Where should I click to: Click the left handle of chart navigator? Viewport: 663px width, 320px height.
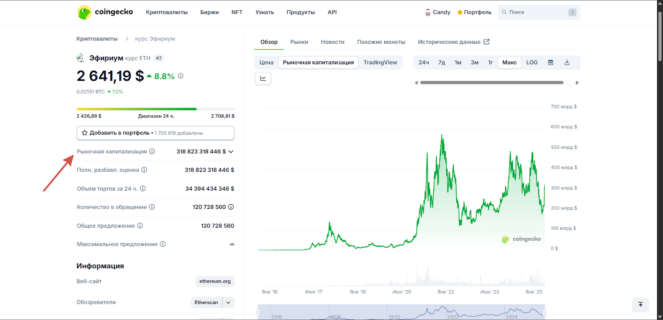point(258,312)
